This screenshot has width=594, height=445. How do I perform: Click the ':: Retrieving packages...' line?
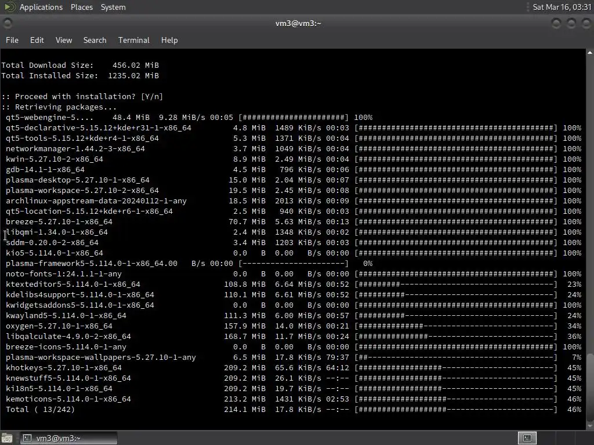pos(59,107)
